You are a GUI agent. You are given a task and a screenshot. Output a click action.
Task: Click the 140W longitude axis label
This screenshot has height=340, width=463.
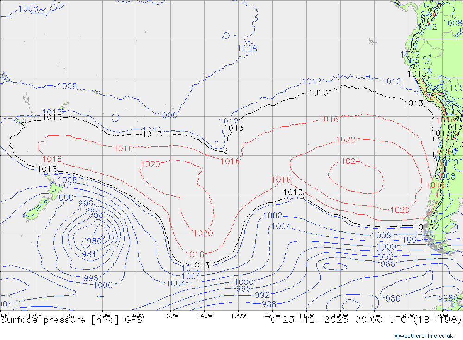[x=205, y=316]
